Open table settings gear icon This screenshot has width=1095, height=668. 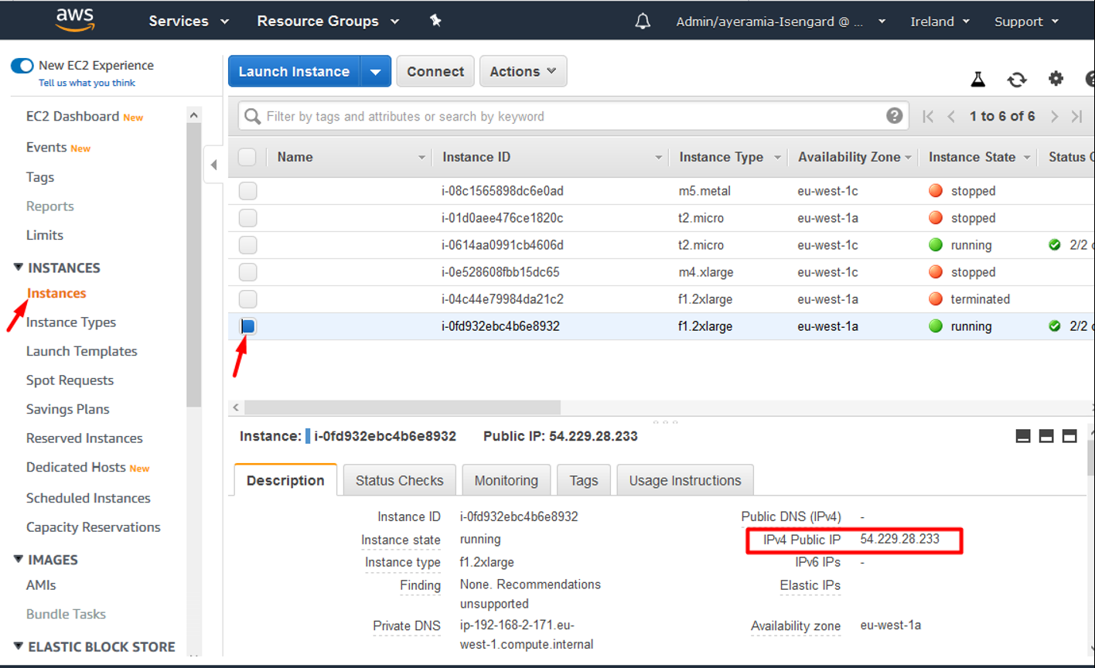tap(1056, 78)
